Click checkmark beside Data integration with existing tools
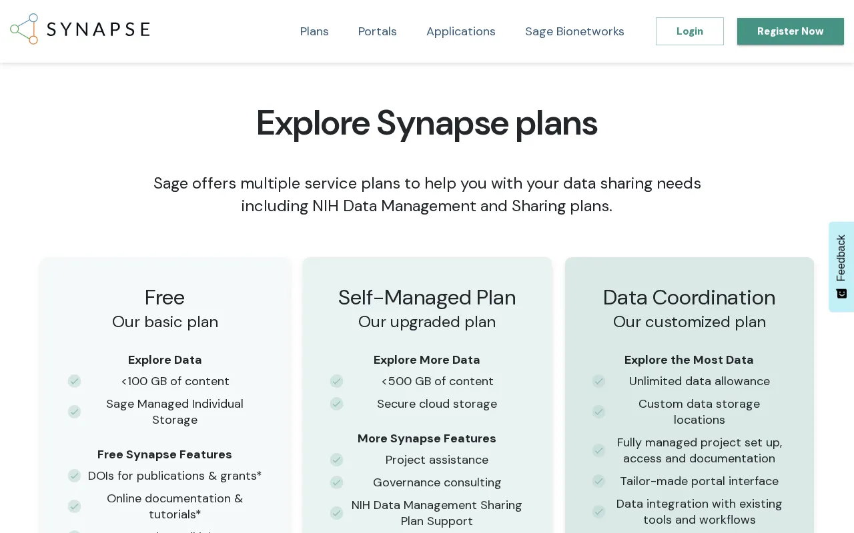Screen dimensions: 854x533 click(x=598, y=512)
